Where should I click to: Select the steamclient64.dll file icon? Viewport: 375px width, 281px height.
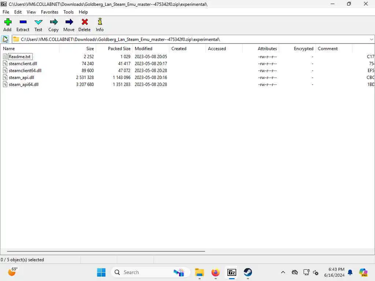click(5, 71)
